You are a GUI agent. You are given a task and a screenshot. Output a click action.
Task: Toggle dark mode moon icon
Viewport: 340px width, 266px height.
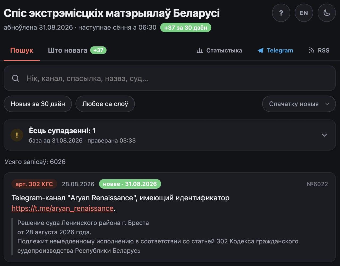tap(327, 13)
